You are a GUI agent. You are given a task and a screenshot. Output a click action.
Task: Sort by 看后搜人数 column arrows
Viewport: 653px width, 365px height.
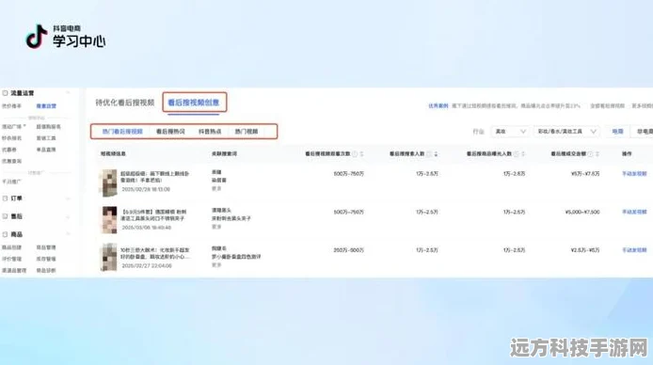[x=436, y=154]
